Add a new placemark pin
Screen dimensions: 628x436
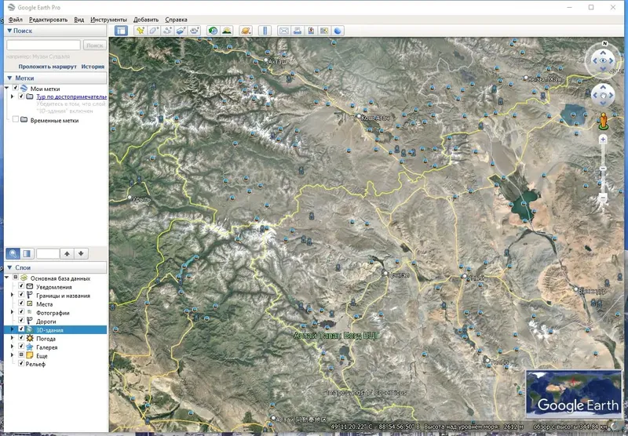[x=141, y=31]
